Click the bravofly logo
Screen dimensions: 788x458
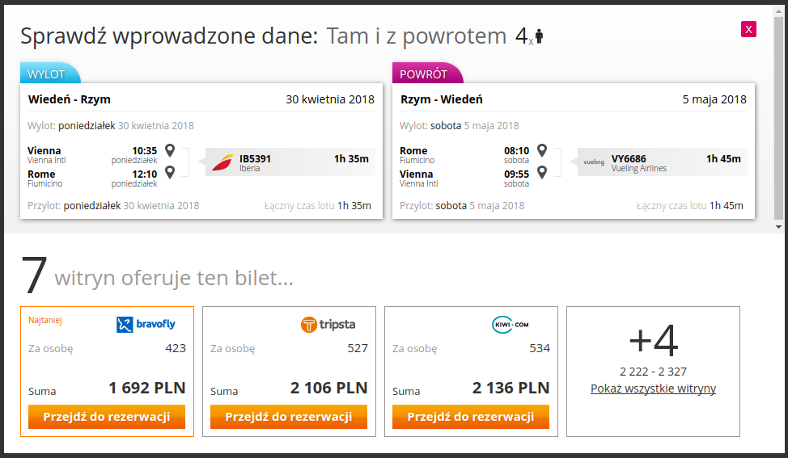point(146,325)
